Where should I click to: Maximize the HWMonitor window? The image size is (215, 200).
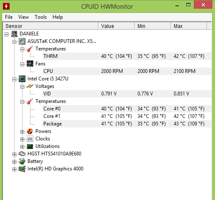(188, 5)
